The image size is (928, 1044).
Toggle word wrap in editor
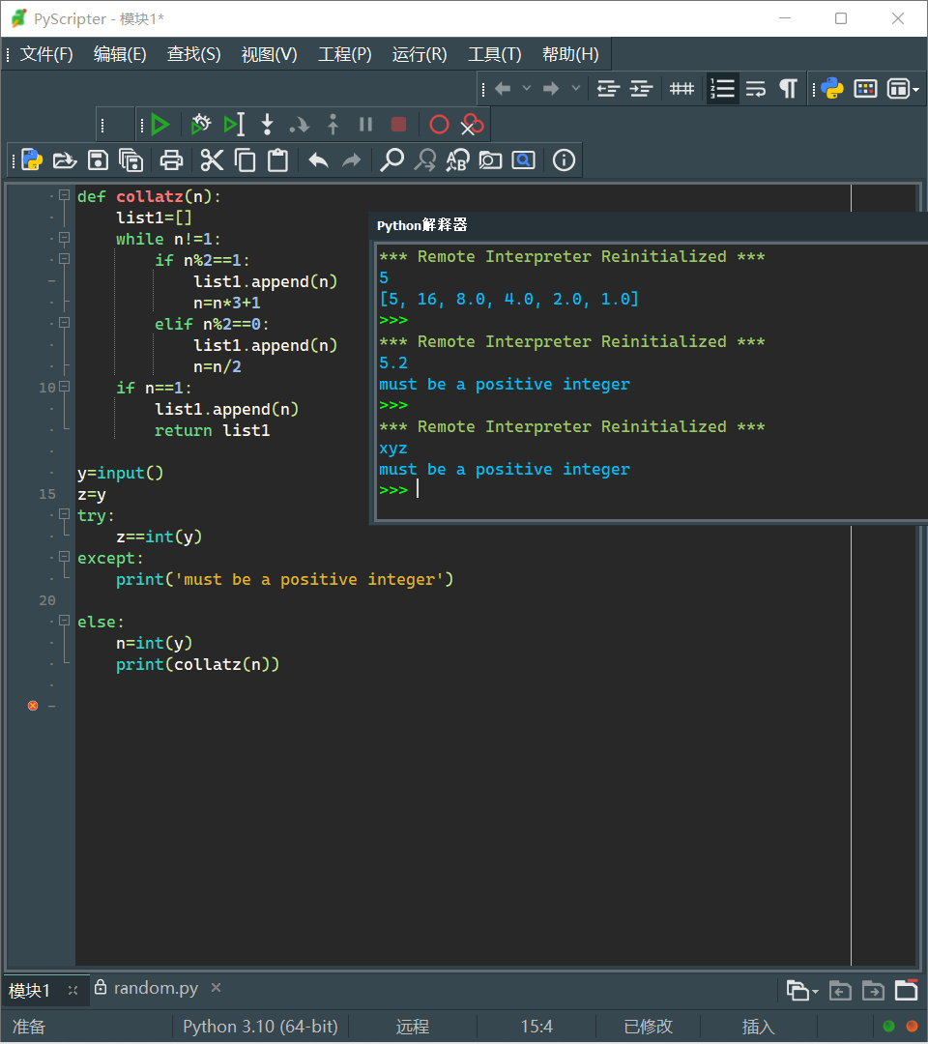coord(756,89)
